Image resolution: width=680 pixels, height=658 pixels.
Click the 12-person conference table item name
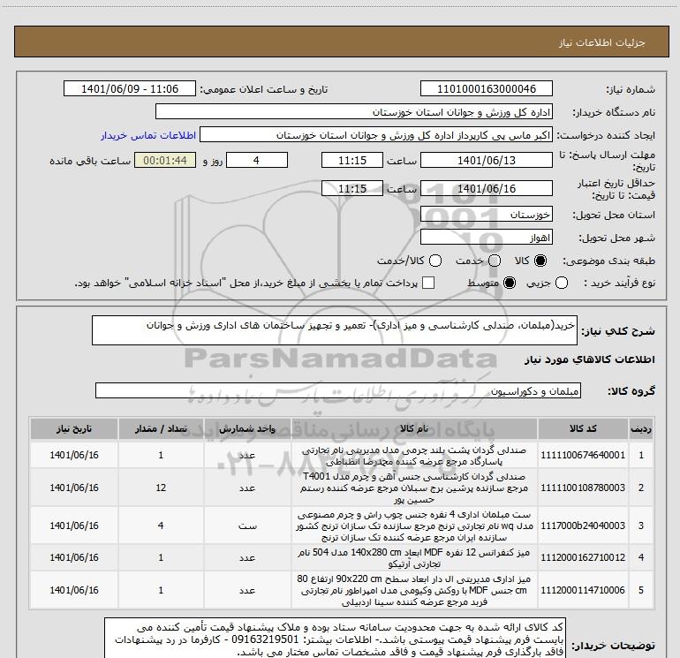tap(414, 558)
